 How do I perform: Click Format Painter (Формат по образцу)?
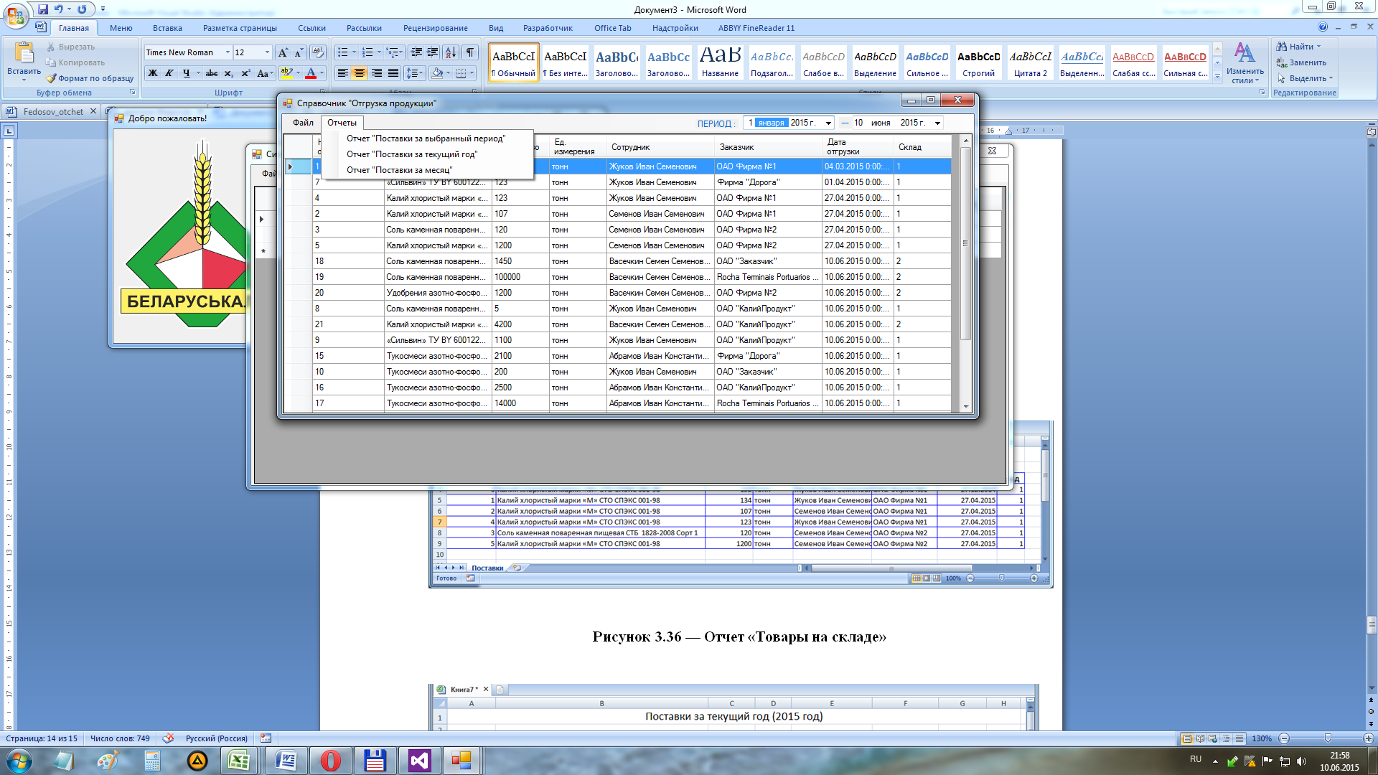tap(90, 78)
